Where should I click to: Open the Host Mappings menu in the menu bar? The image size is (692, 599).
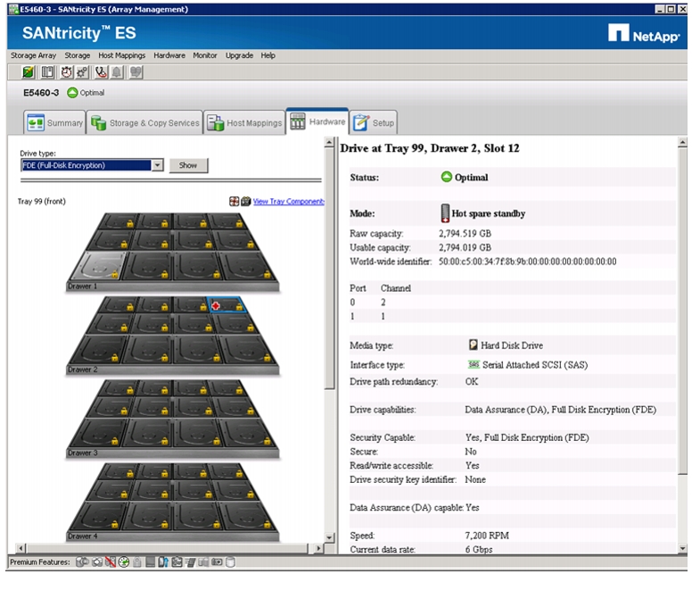(x=122, y=55)
